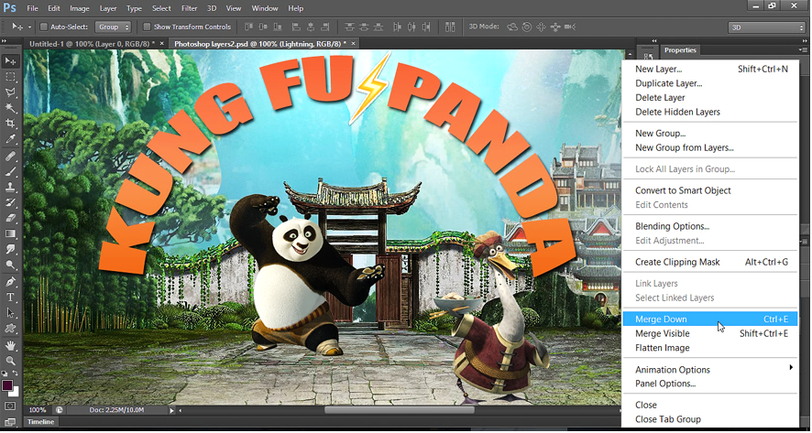Viewport: 812px width, 433px height.
Task: Select the Zoom tool in the toolbox
Action: 10,361
